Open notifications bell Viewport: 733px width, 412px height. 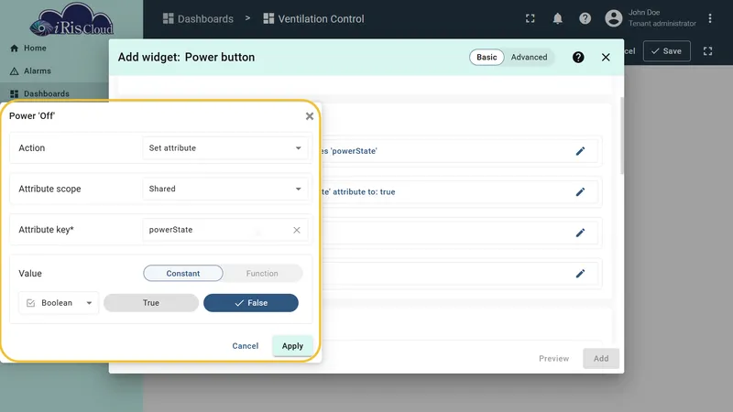tap(558, 18)
